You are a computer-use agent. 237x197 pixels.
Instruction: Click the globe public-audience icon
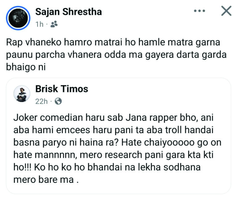pyautogui.click(x=58, y=101)
